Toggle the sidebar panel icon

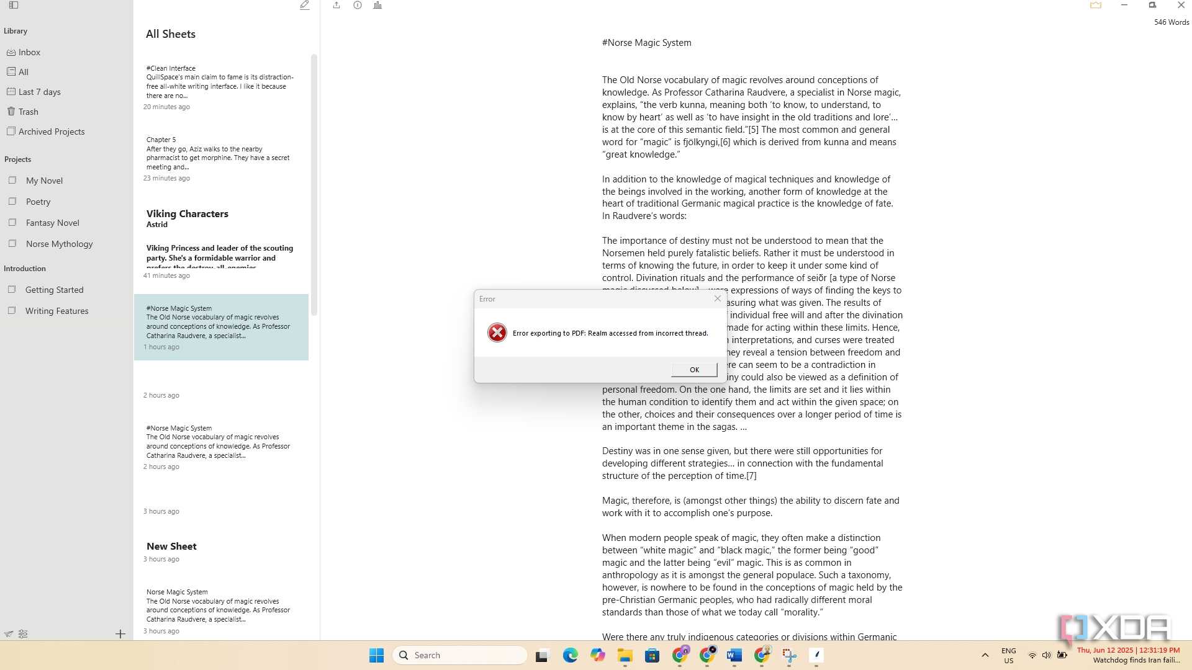pyautogui.click(x=14, y=5)
